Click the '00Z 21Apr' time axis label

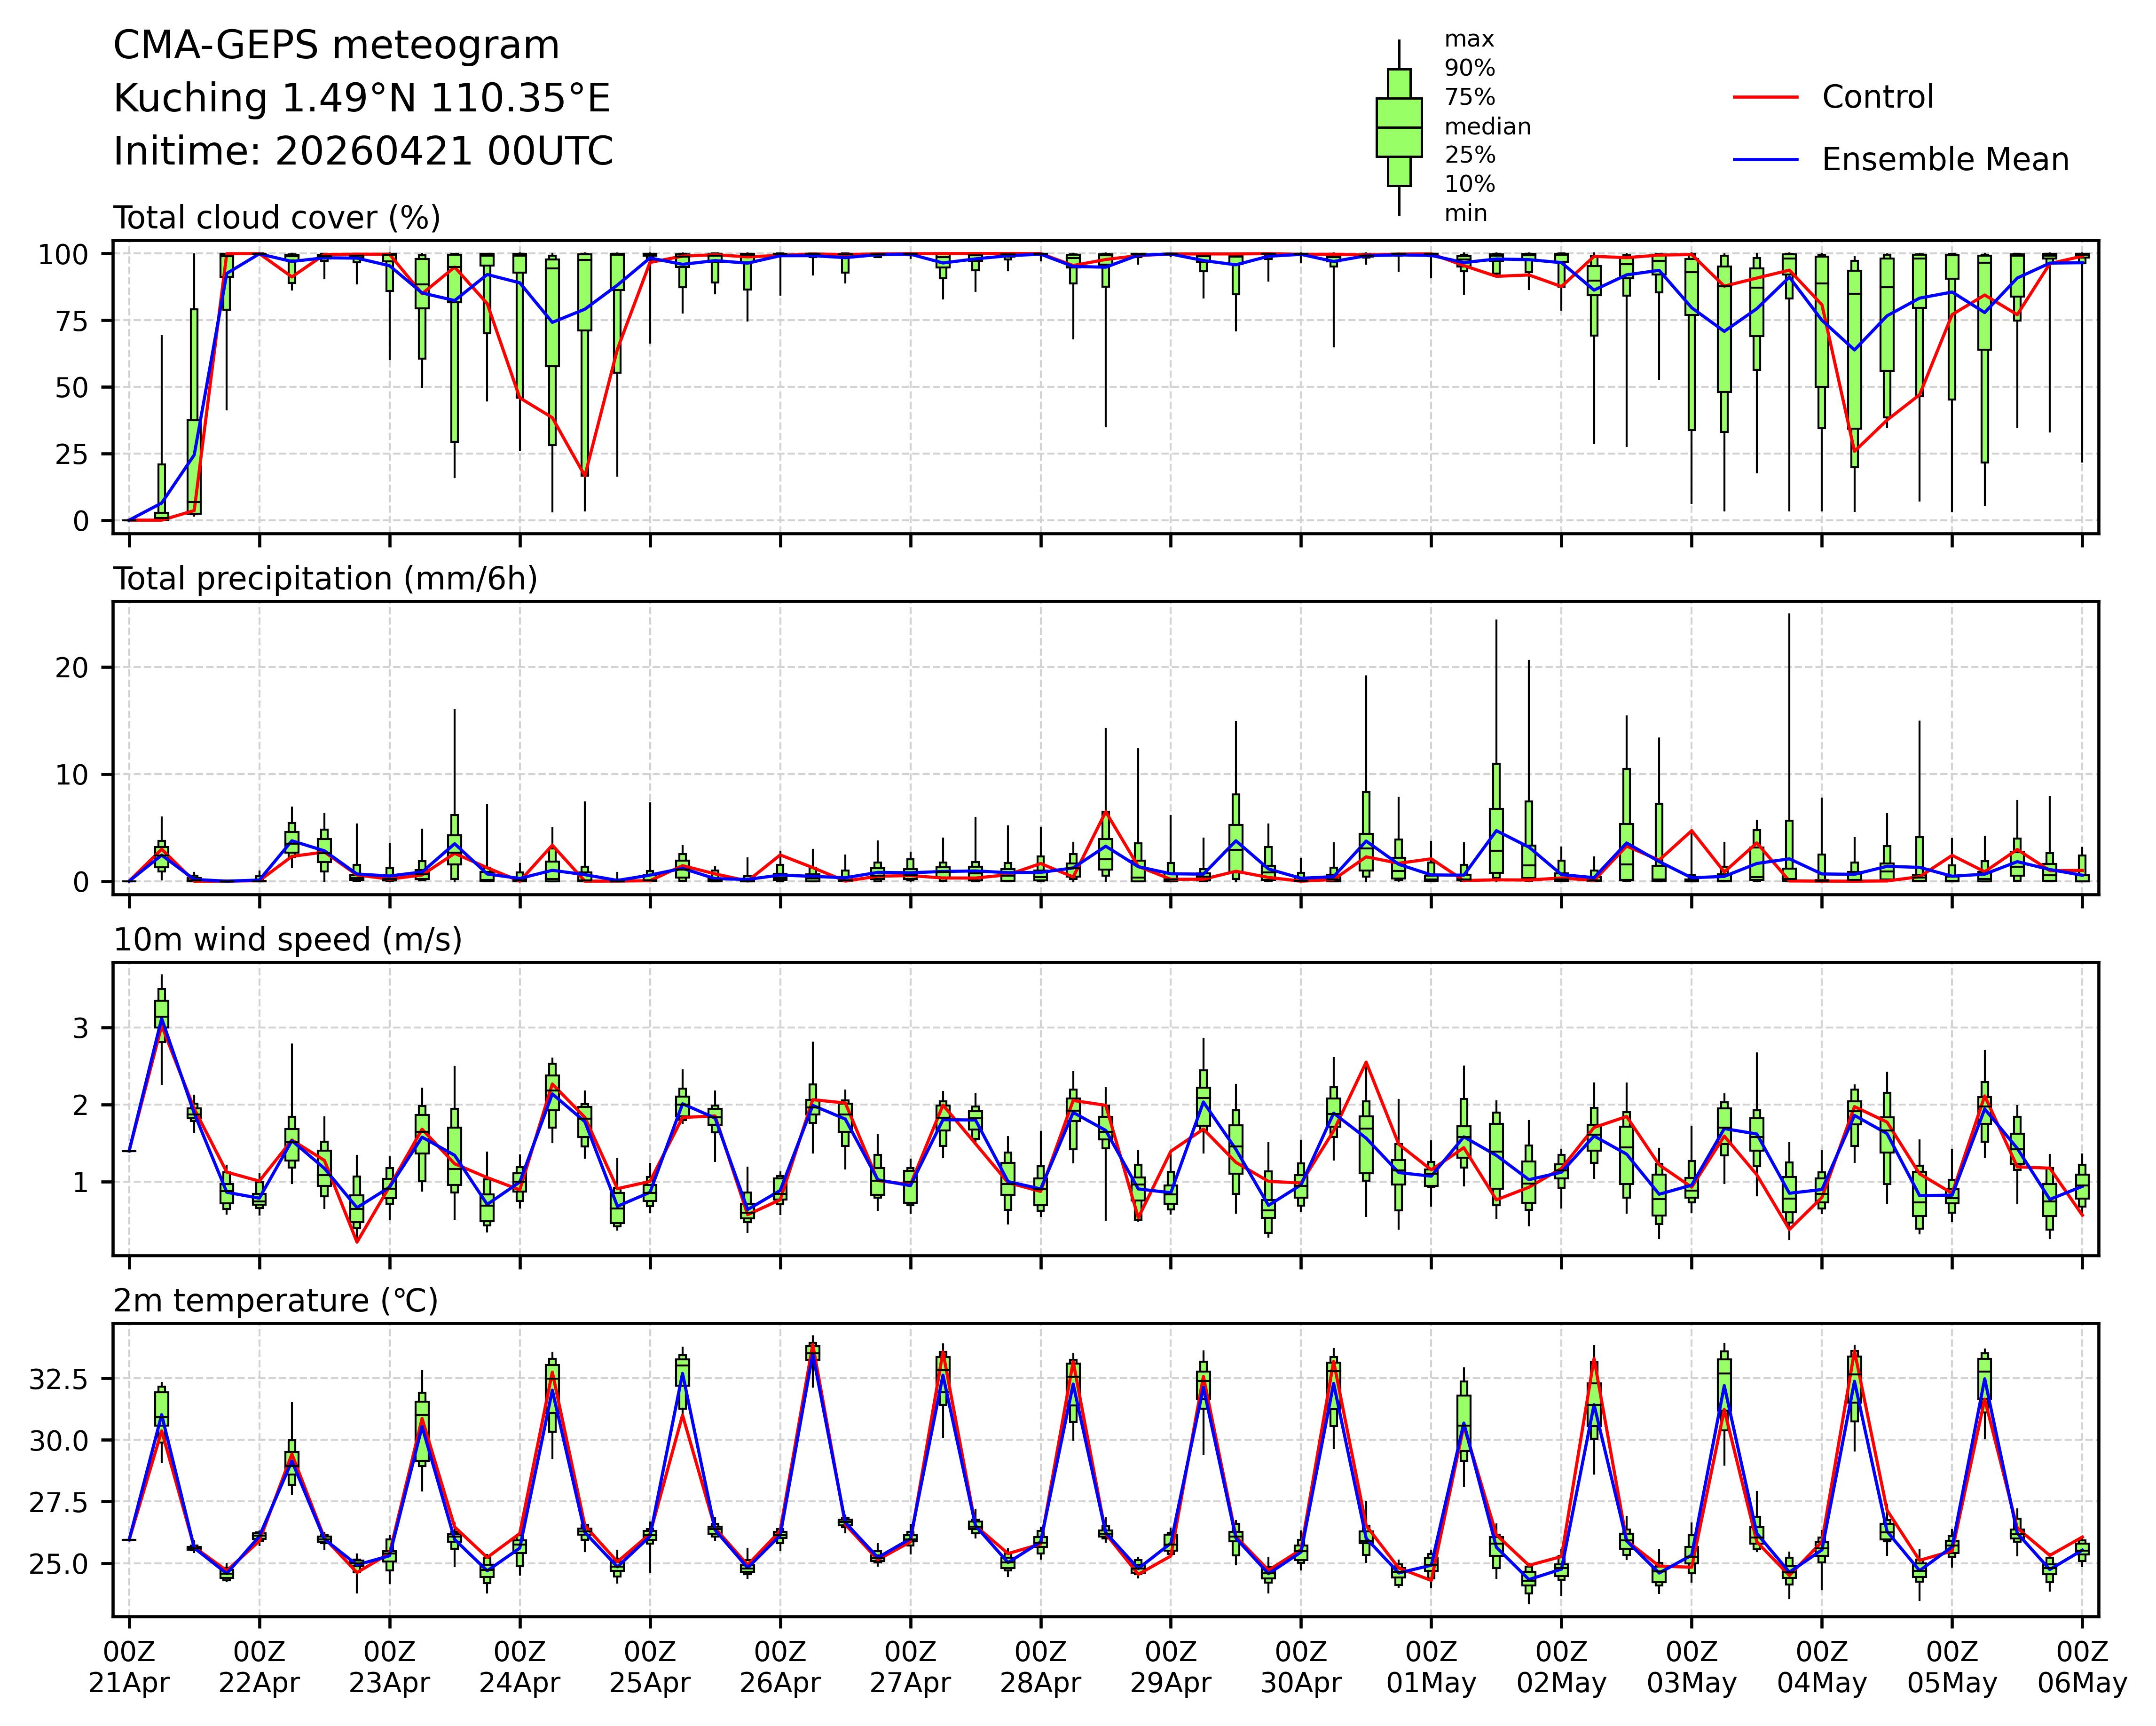pyautogui.click(x=129, y=1667)
